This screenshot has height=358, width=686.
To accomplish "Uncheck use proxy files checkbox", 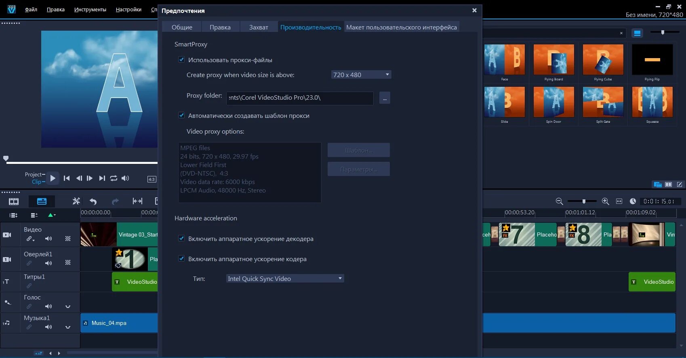I will (181, 59).
